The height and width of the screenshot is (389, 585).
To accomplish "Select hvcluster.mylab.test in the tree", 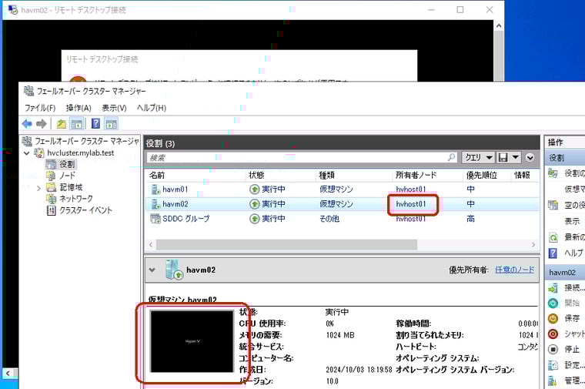I will click(81, 153).
